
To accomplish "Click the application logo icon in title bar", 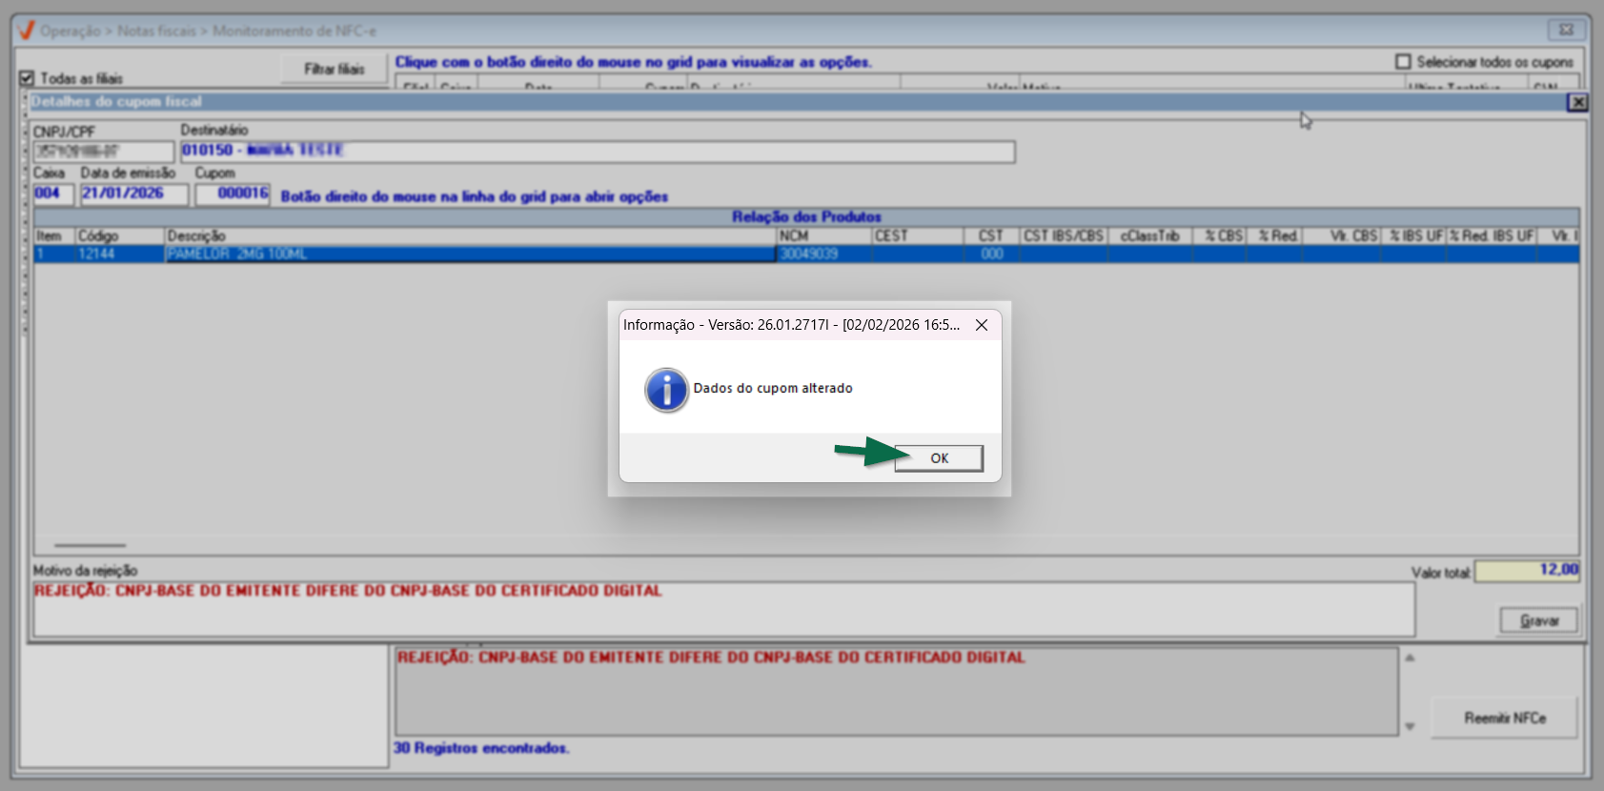I will [x=26, y=30].
